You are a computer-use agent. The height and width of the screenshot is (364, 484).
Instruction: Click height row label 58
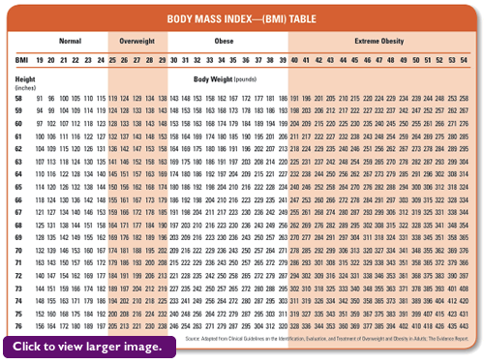tap(18, 98)
